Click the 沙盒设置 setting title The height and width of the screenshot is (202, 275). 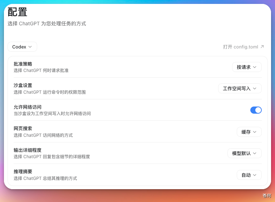(23, 86)
